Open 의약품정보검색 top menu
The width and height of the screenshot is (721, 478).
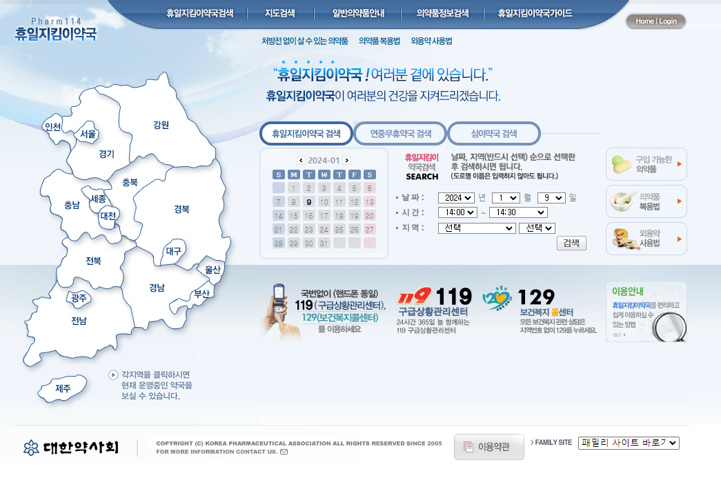[x=442, y=13]
